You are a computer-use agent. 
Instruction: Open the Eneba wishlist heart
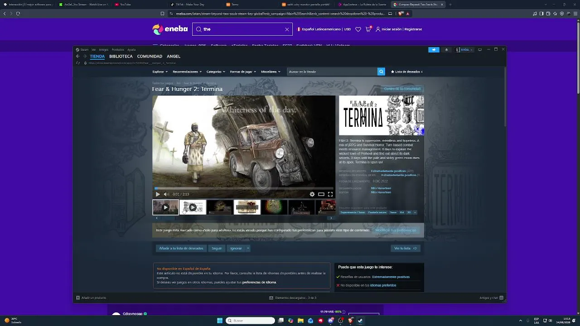[358, 29]
